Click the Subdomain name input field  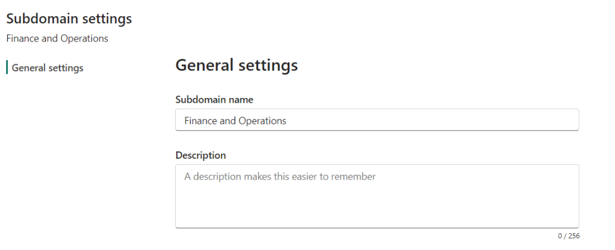(x=377, y=120)
